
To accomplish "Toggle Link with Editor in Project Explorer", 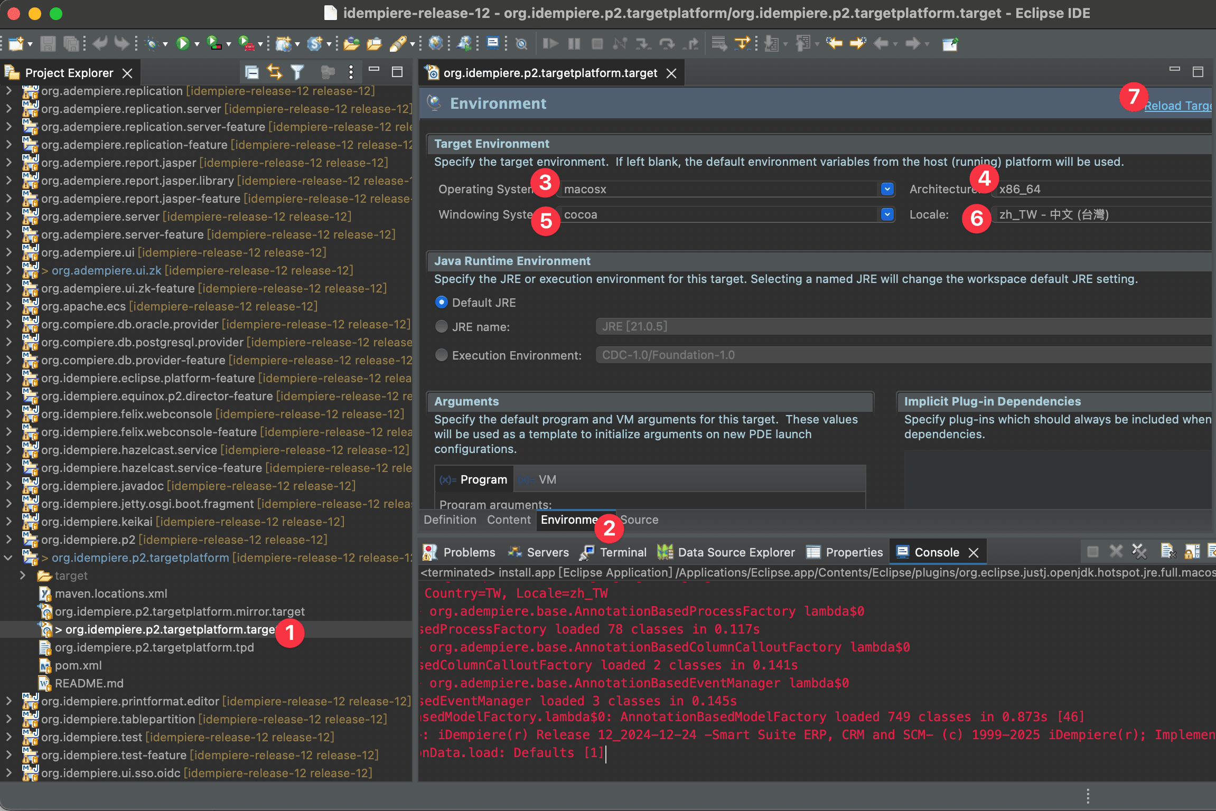I will point(275,72).
